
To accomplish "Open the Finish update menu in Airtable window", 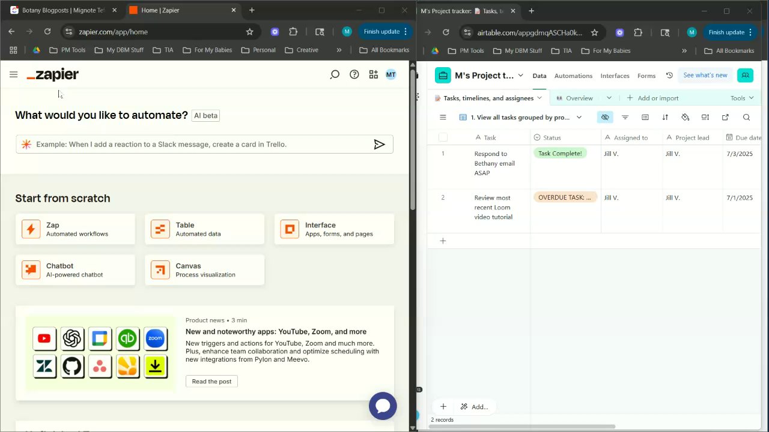I will point(731,32).
